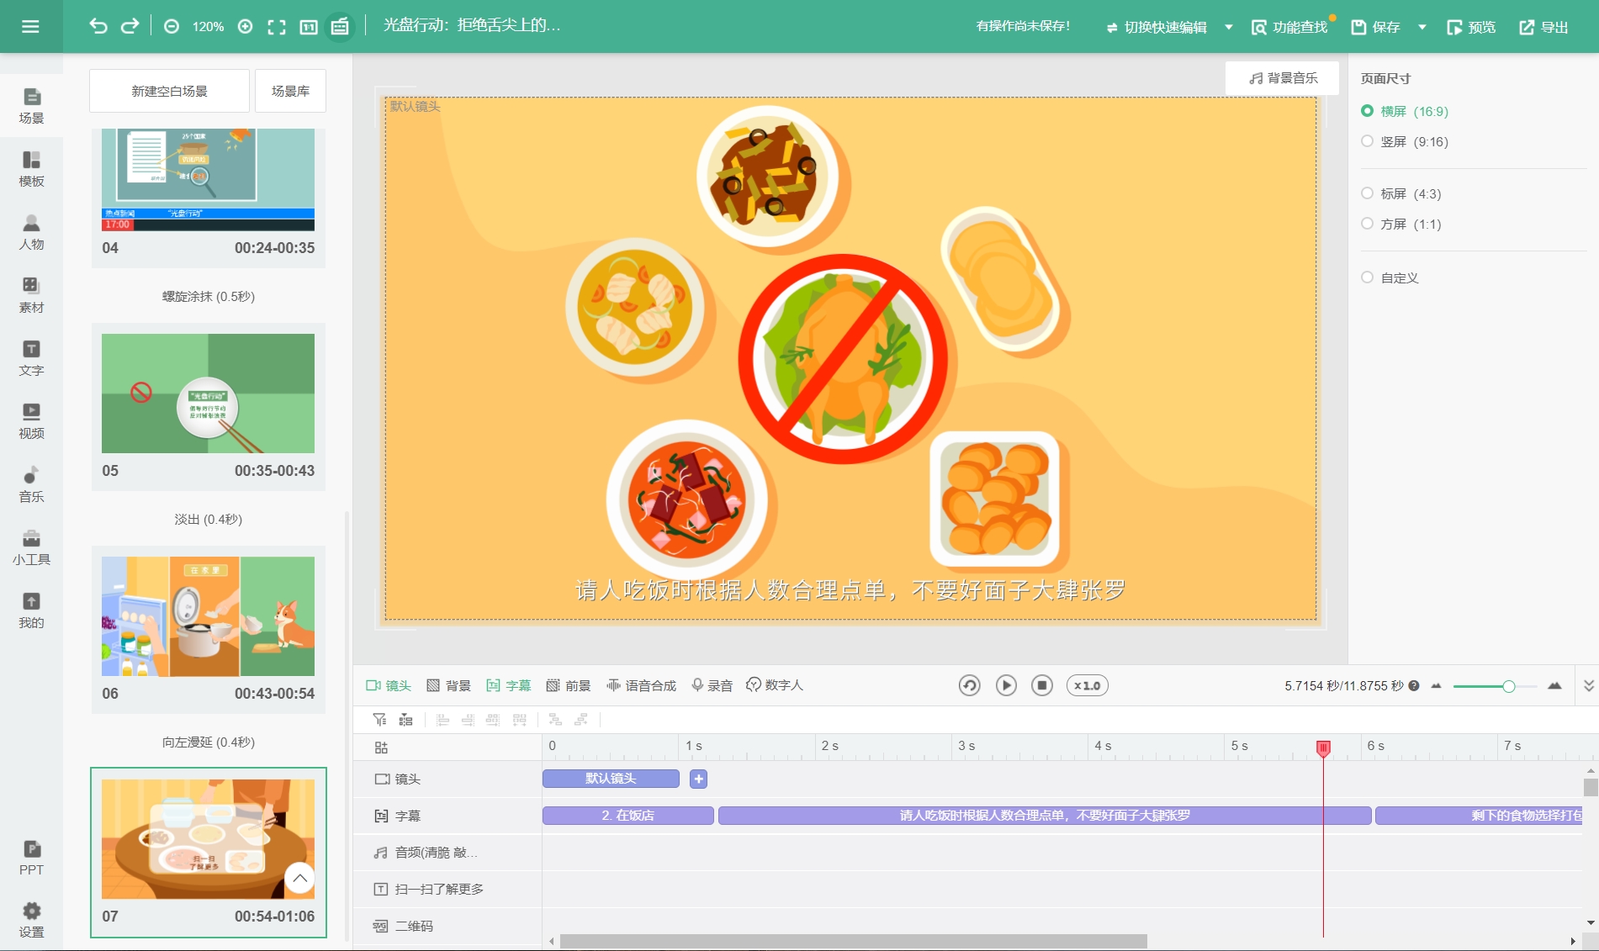Click 新建空白场景 button

point(169,91)
